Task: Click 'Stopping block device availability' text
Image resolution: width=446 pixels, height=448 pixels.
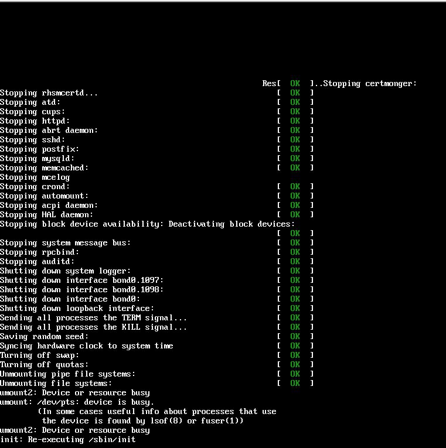Action: click(x=81, y=224)
